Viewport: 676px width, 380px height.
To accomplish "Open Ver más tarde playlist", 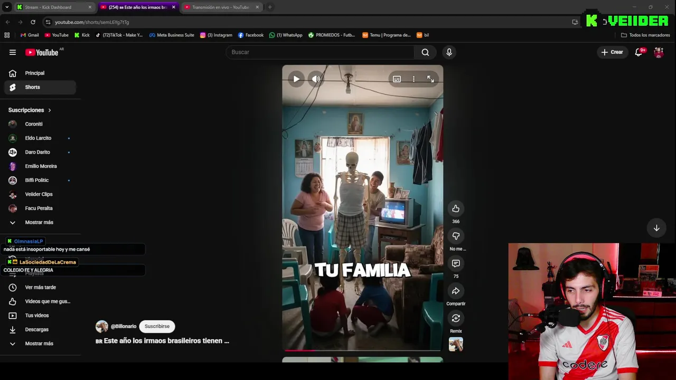I will point(40,287).
